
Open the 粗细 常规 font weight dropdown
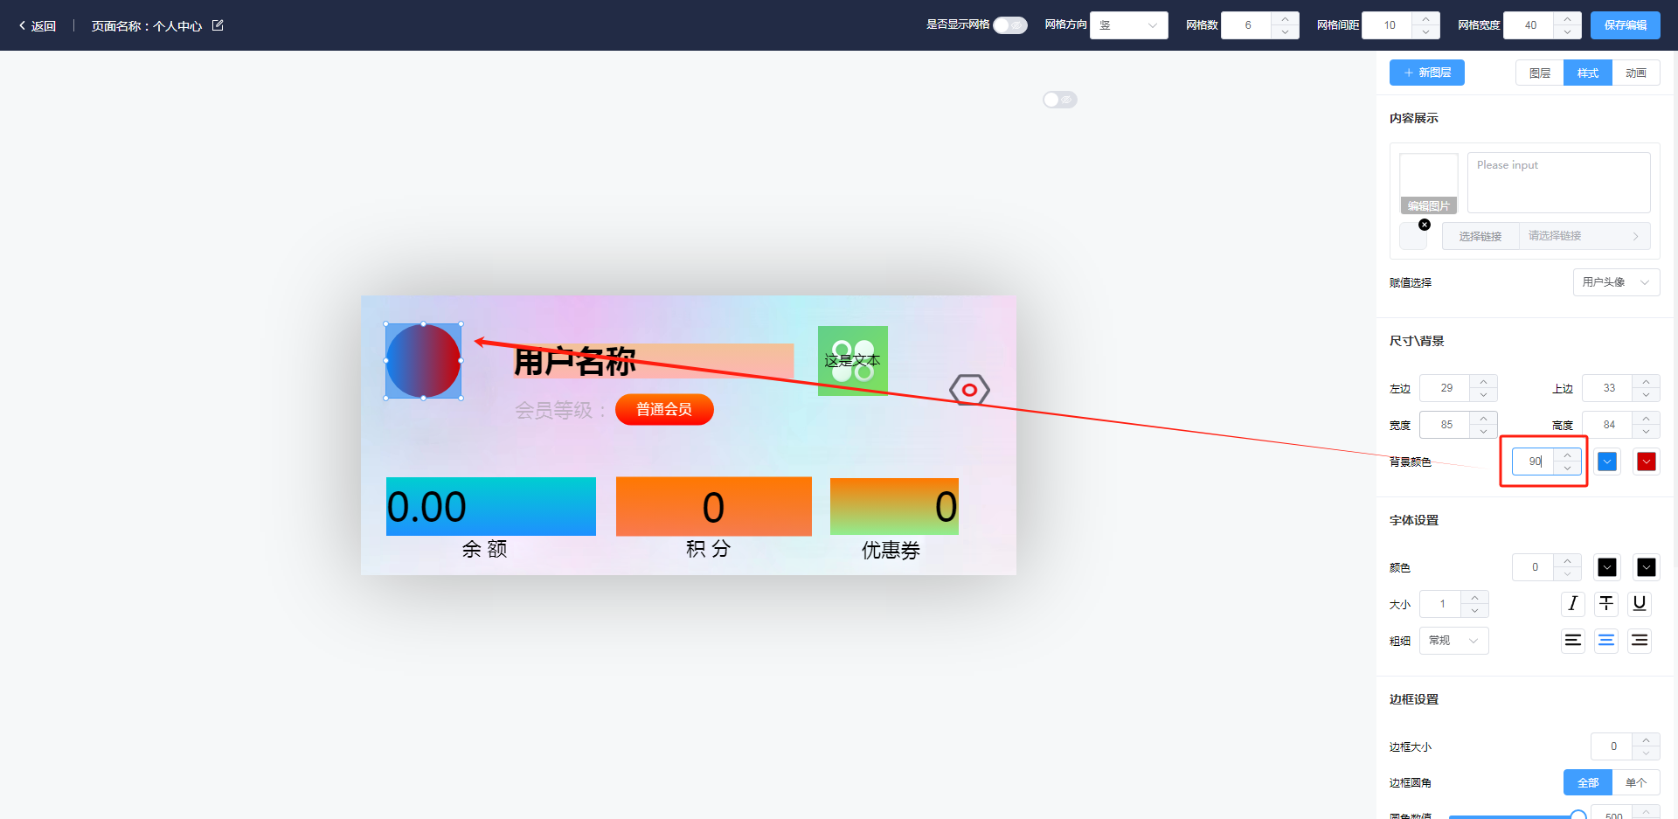coord(1453,641)
